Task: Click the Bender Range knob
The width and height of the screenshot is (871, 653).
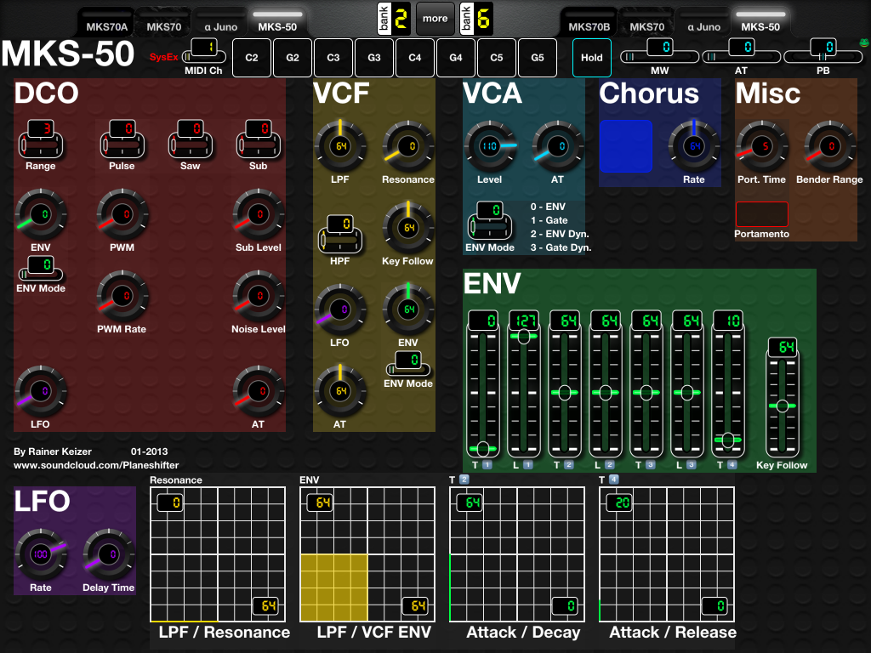Action: pos(830,146)
